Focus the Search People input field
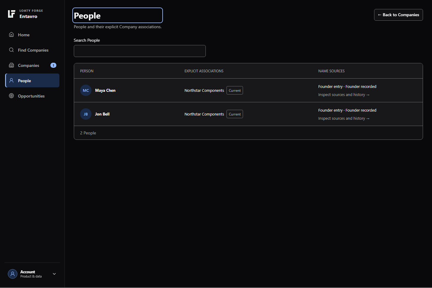This screenshot has height=288, width=432. click(x=140, y=51)
